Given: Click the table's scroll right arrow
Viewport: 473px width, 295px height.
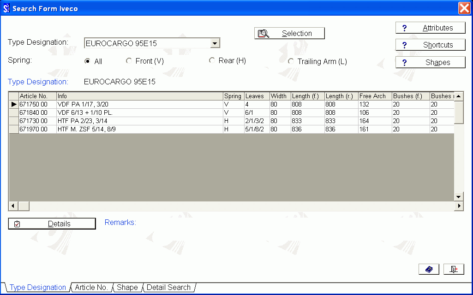Looking at the screenshot, I should 459,206.
